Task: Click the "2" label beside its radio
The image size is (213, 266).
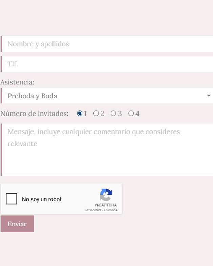Action: [102, 114]
